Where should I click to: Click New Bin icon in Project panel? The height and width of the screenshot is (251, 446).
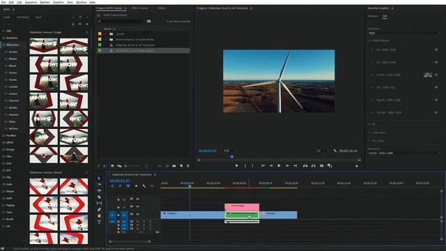tap(174, 166)
